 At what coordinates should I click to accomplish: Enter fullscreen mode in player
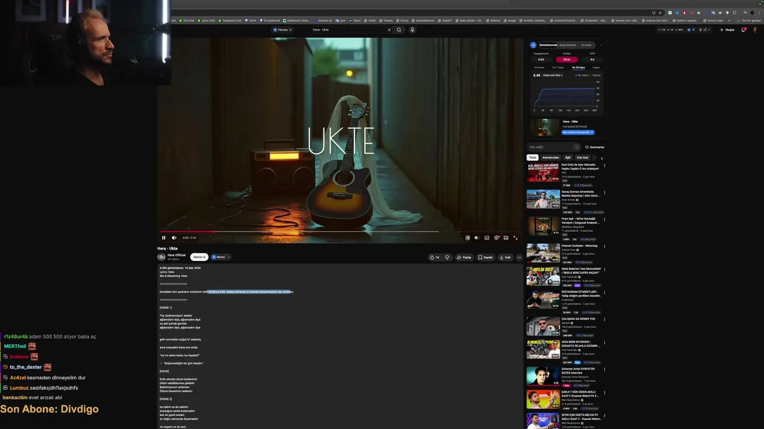pos(516,238)
